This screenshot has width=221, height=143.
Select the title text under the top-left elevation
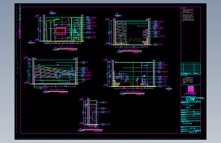point(66,47)
